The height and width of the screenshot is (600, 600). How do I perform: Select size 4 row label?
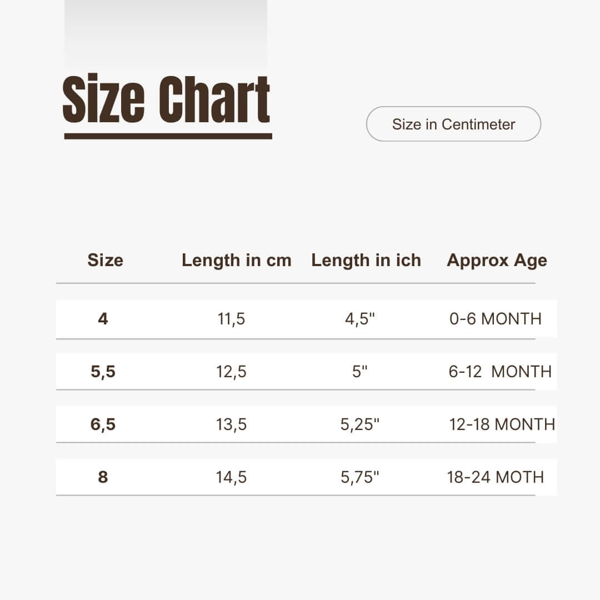[103, 319]
